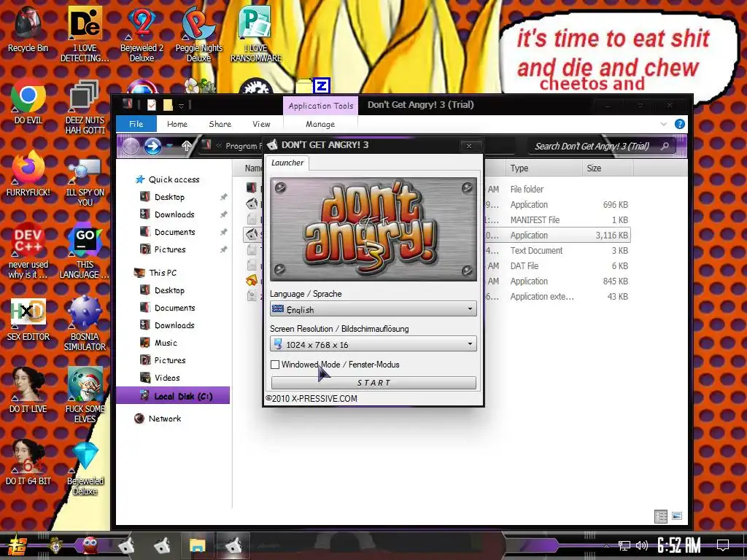The image size is (747, 560).
Task: Click the Search Don't Get Angry! 3 box
Action: coord(602,146)
